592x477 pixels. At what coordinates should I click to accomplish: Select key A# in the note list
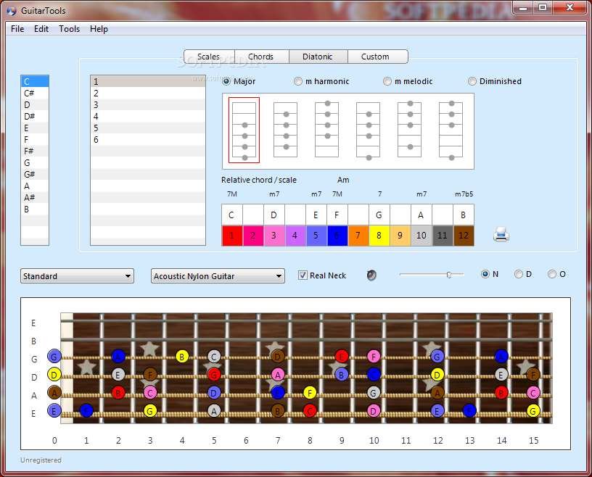point(35,197)
